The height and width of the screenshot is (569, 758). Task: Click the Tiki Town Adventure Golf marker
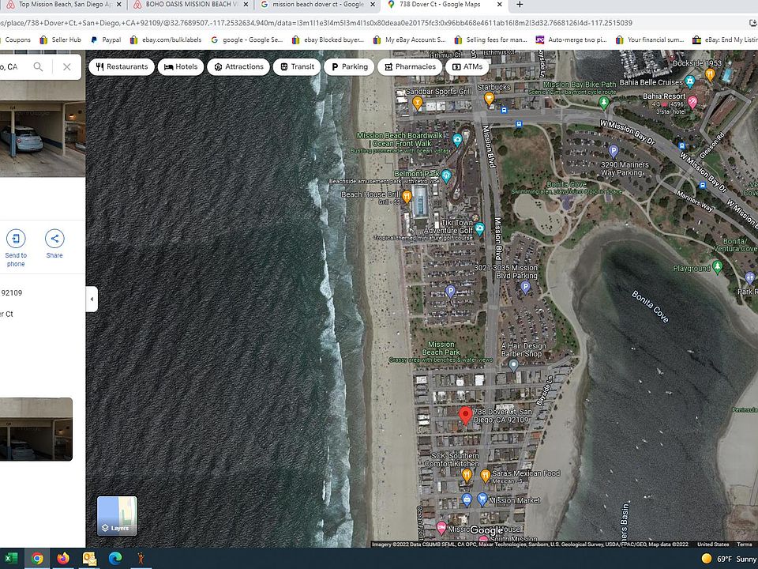(x=479, y=228)
